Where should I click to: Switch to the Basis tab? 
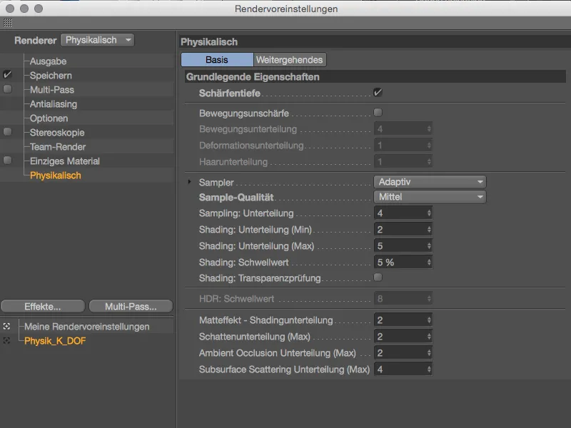point(217,60)
